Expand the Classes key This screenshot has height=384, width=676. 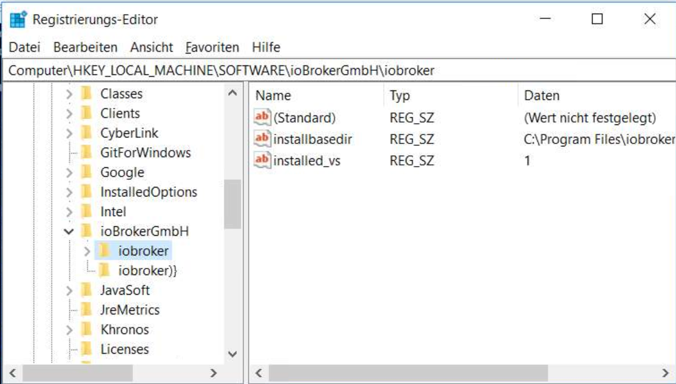pos(69,93)
